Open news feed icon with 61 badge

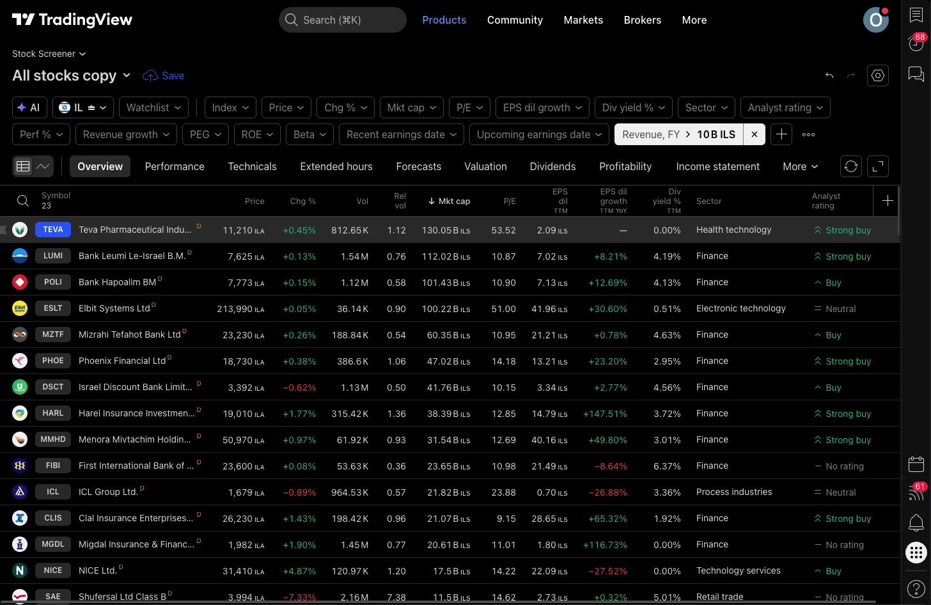916,492
